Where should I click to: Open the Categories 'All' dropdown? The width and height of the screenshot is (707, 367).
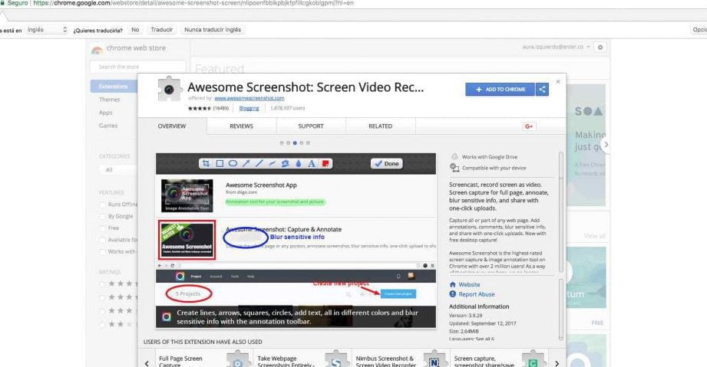click(118, 170)
